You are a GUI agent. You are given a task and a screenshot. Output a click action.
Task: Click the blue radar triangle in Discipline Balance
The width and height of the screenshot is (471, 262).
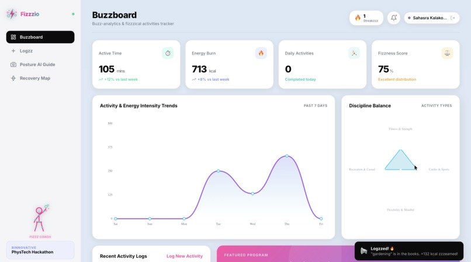(x=400, y=163)
